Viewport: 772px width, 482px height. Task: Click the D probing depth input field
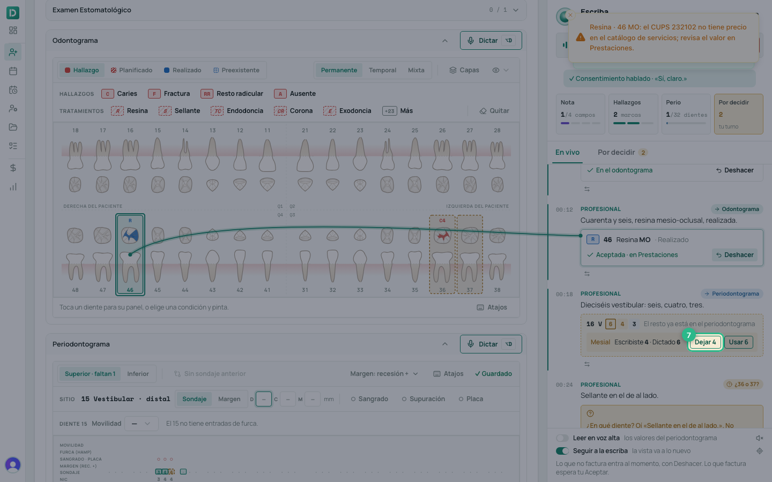point(264,399)
